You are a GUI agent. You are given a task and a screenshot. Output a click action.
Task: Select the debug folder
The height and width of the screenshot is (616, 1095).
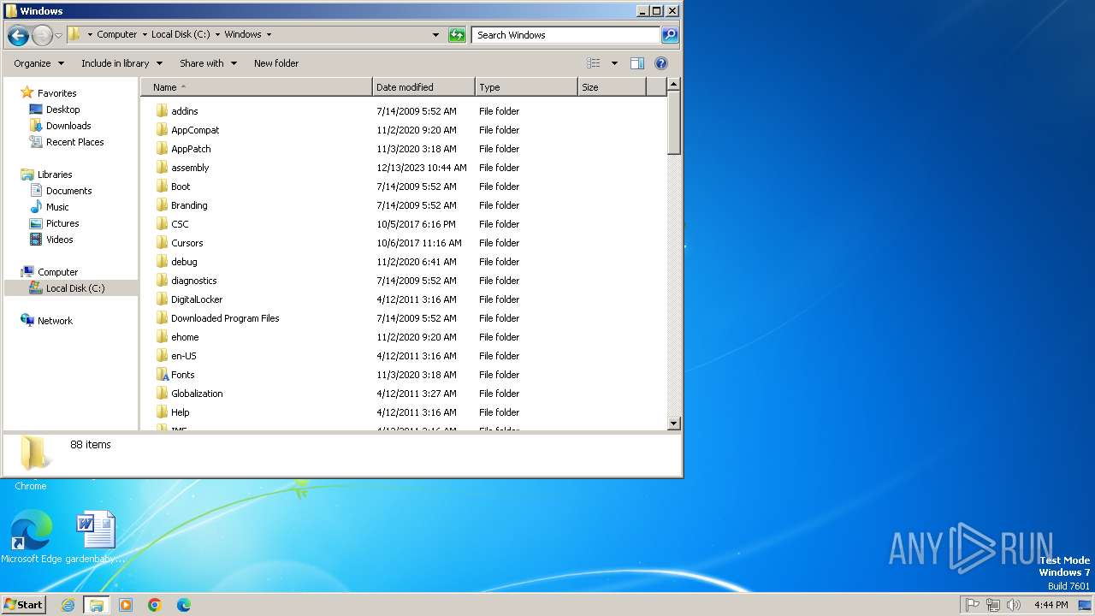(x=184, y=262)
